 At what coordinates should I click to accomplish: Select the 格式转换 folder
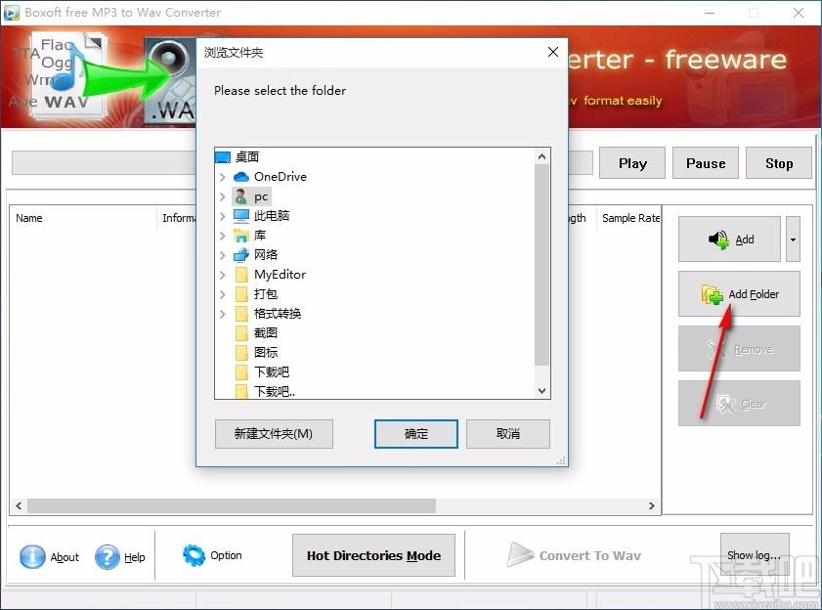(269, 314)
